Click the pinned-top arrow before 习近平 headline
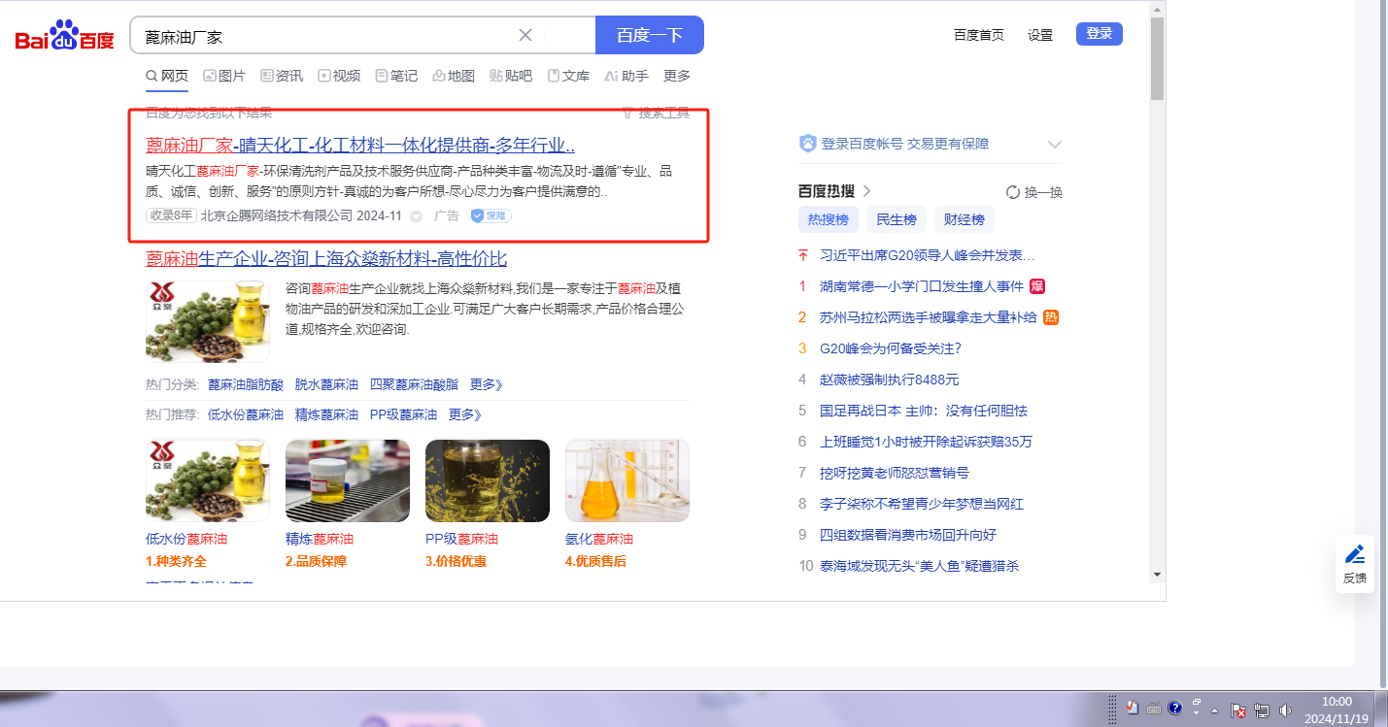This screenshot has width=1388, height=727. pyautogui.click(x=803, y=255)
